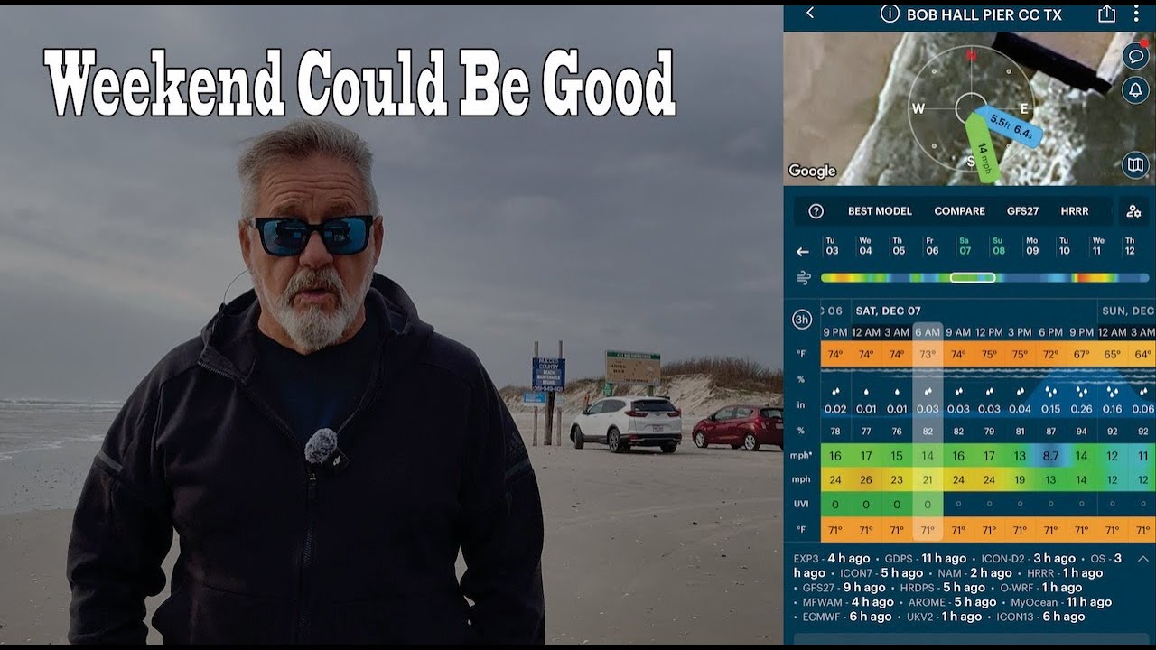The image size is (1156, 650).
Task: Collapse the model update list chevron
Action: [x=1143, y=559]
